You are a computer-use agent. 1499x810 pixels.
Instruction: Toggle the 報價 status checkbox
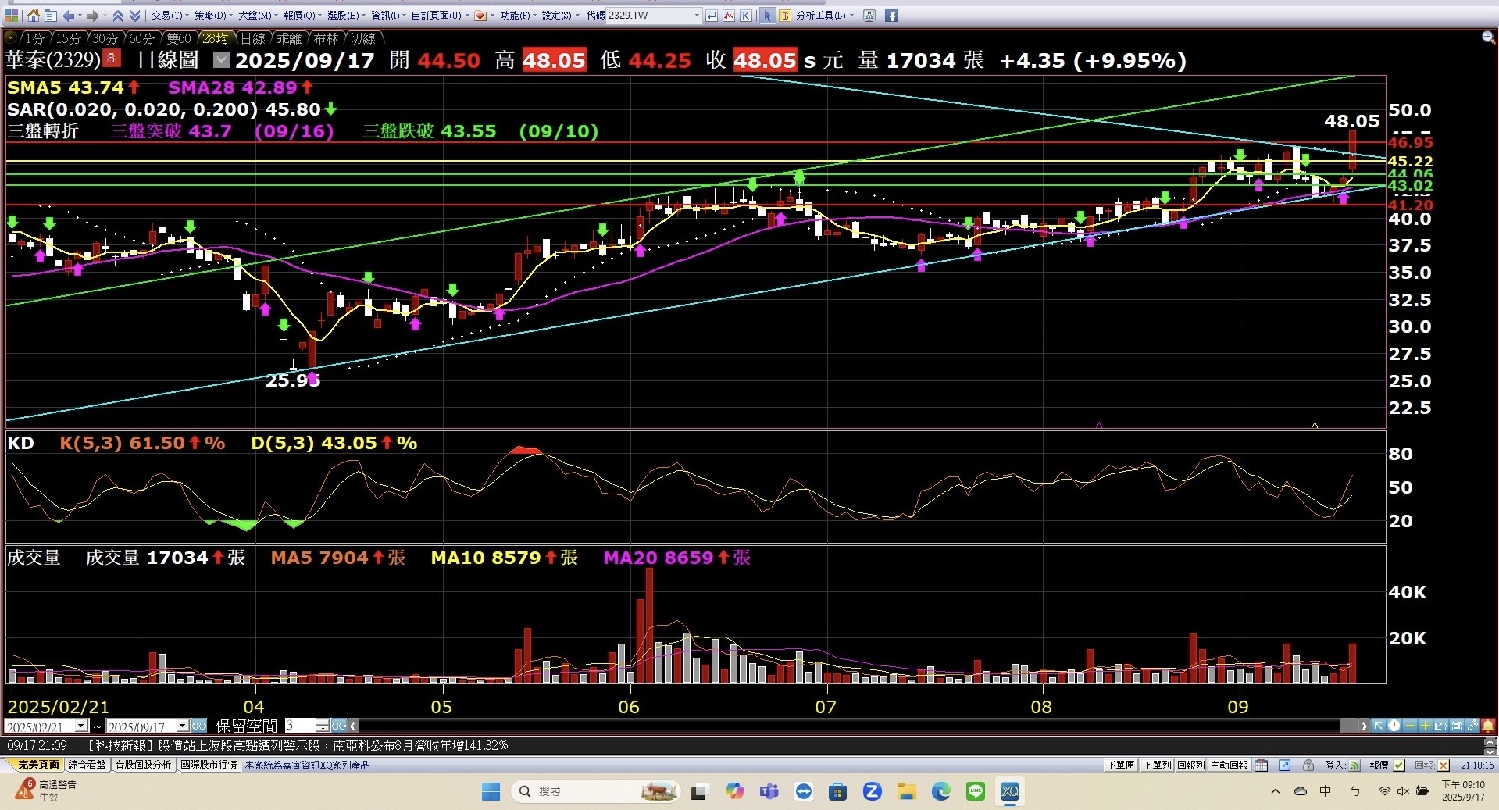pyautogui.click(x=1399, y=765)
